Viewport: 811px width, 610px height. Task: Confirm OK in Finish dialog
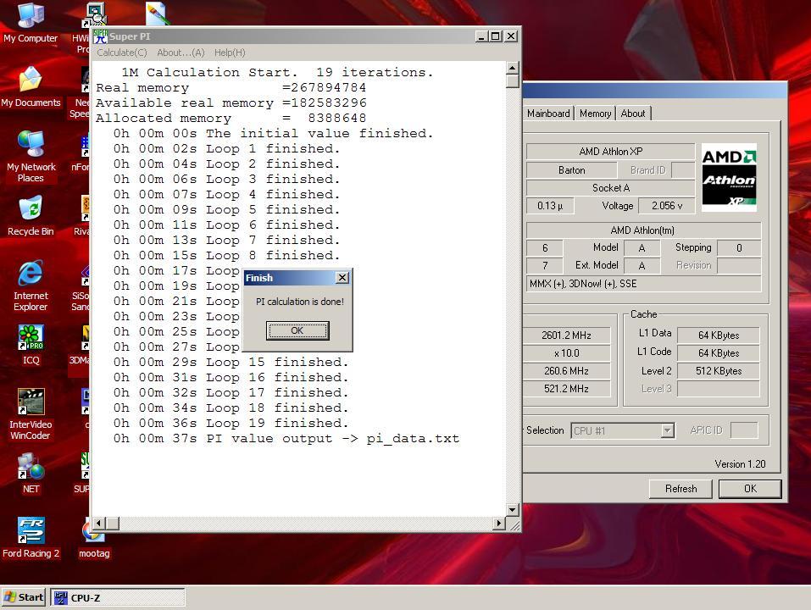coord(297,331)
